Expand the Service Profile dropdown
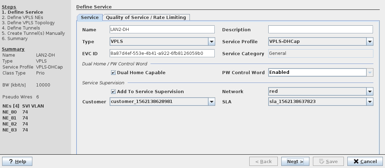The height and width of the screenshot is (168, 385). click(370, 42)
